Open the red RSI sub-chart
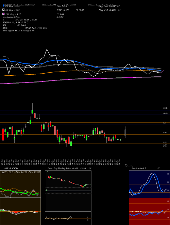This screenshot has height=225, width=170. coord(149,211)
